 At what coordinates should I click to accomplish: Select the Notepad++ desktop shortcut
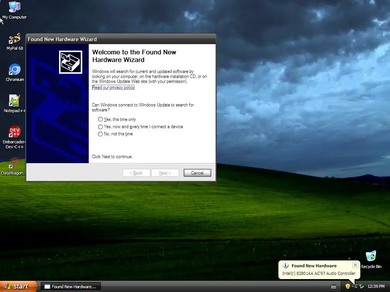(x=14, y=103)
